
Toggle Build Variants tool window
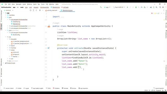point(1,72)
